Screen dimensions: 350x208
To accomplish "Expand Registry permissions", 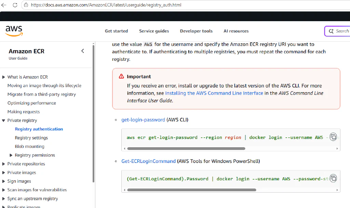I will coord(11,155).
